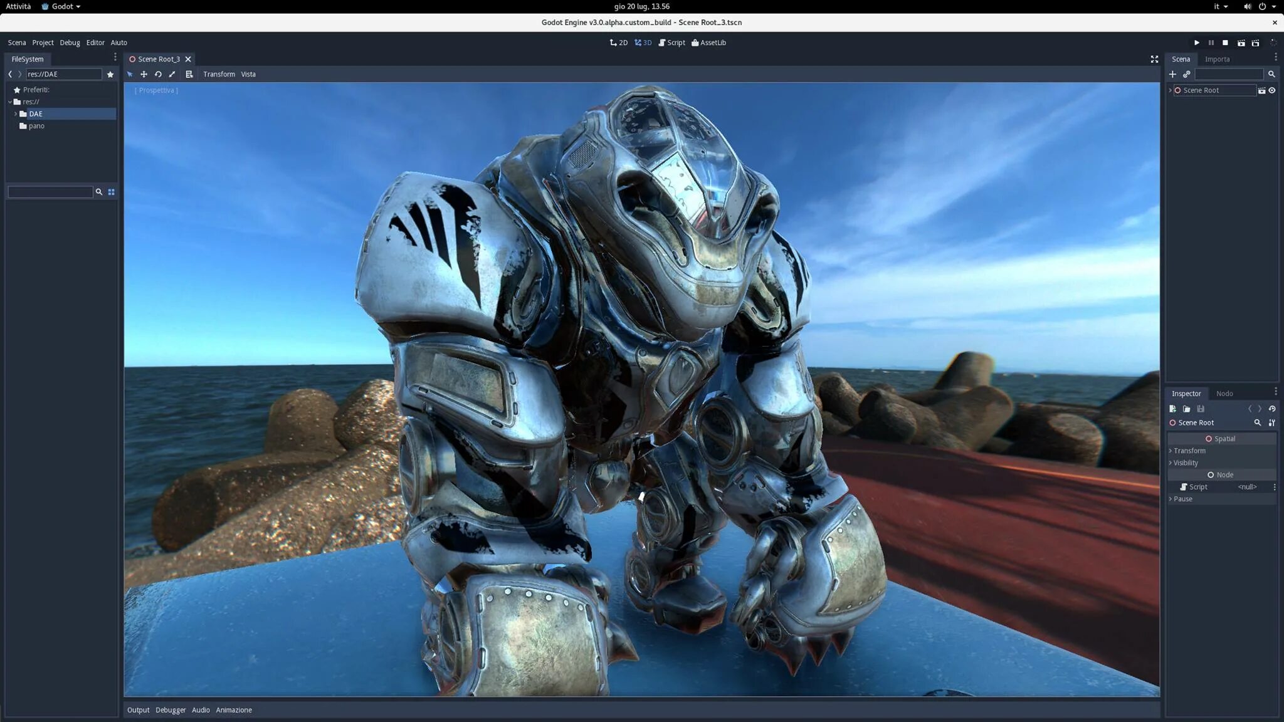Open Inspector object tools options

tap(1272, 422)
